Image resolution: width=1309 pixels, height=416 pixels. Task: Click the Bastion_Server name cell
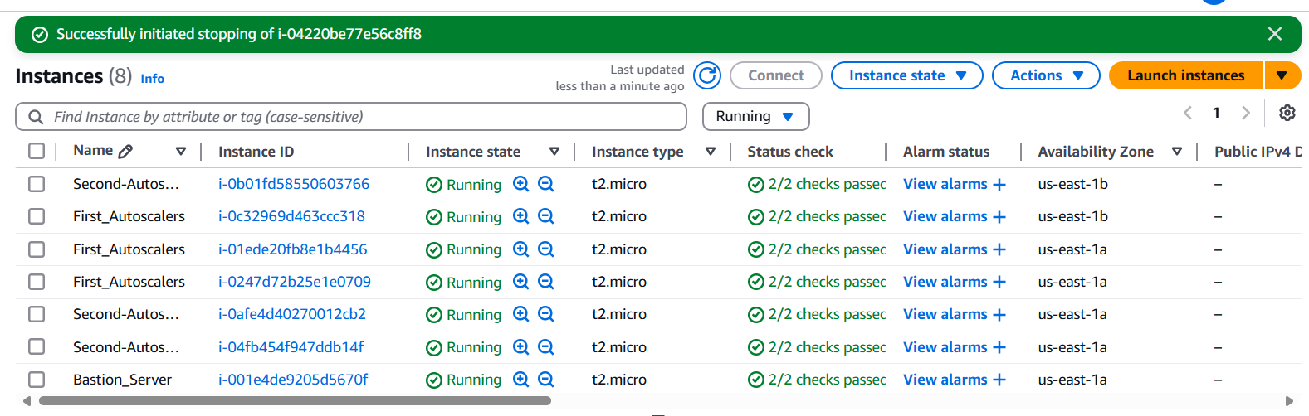point(122,380)
